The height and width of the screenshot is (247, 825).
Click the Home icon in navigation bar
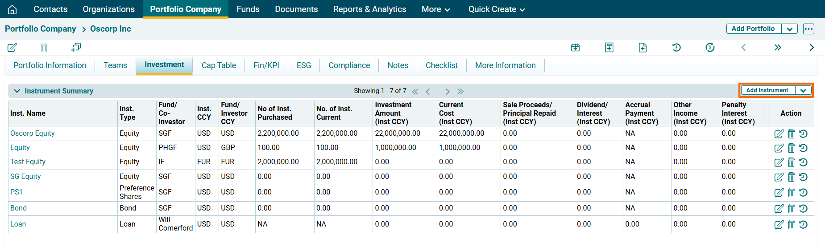point(12,9)
